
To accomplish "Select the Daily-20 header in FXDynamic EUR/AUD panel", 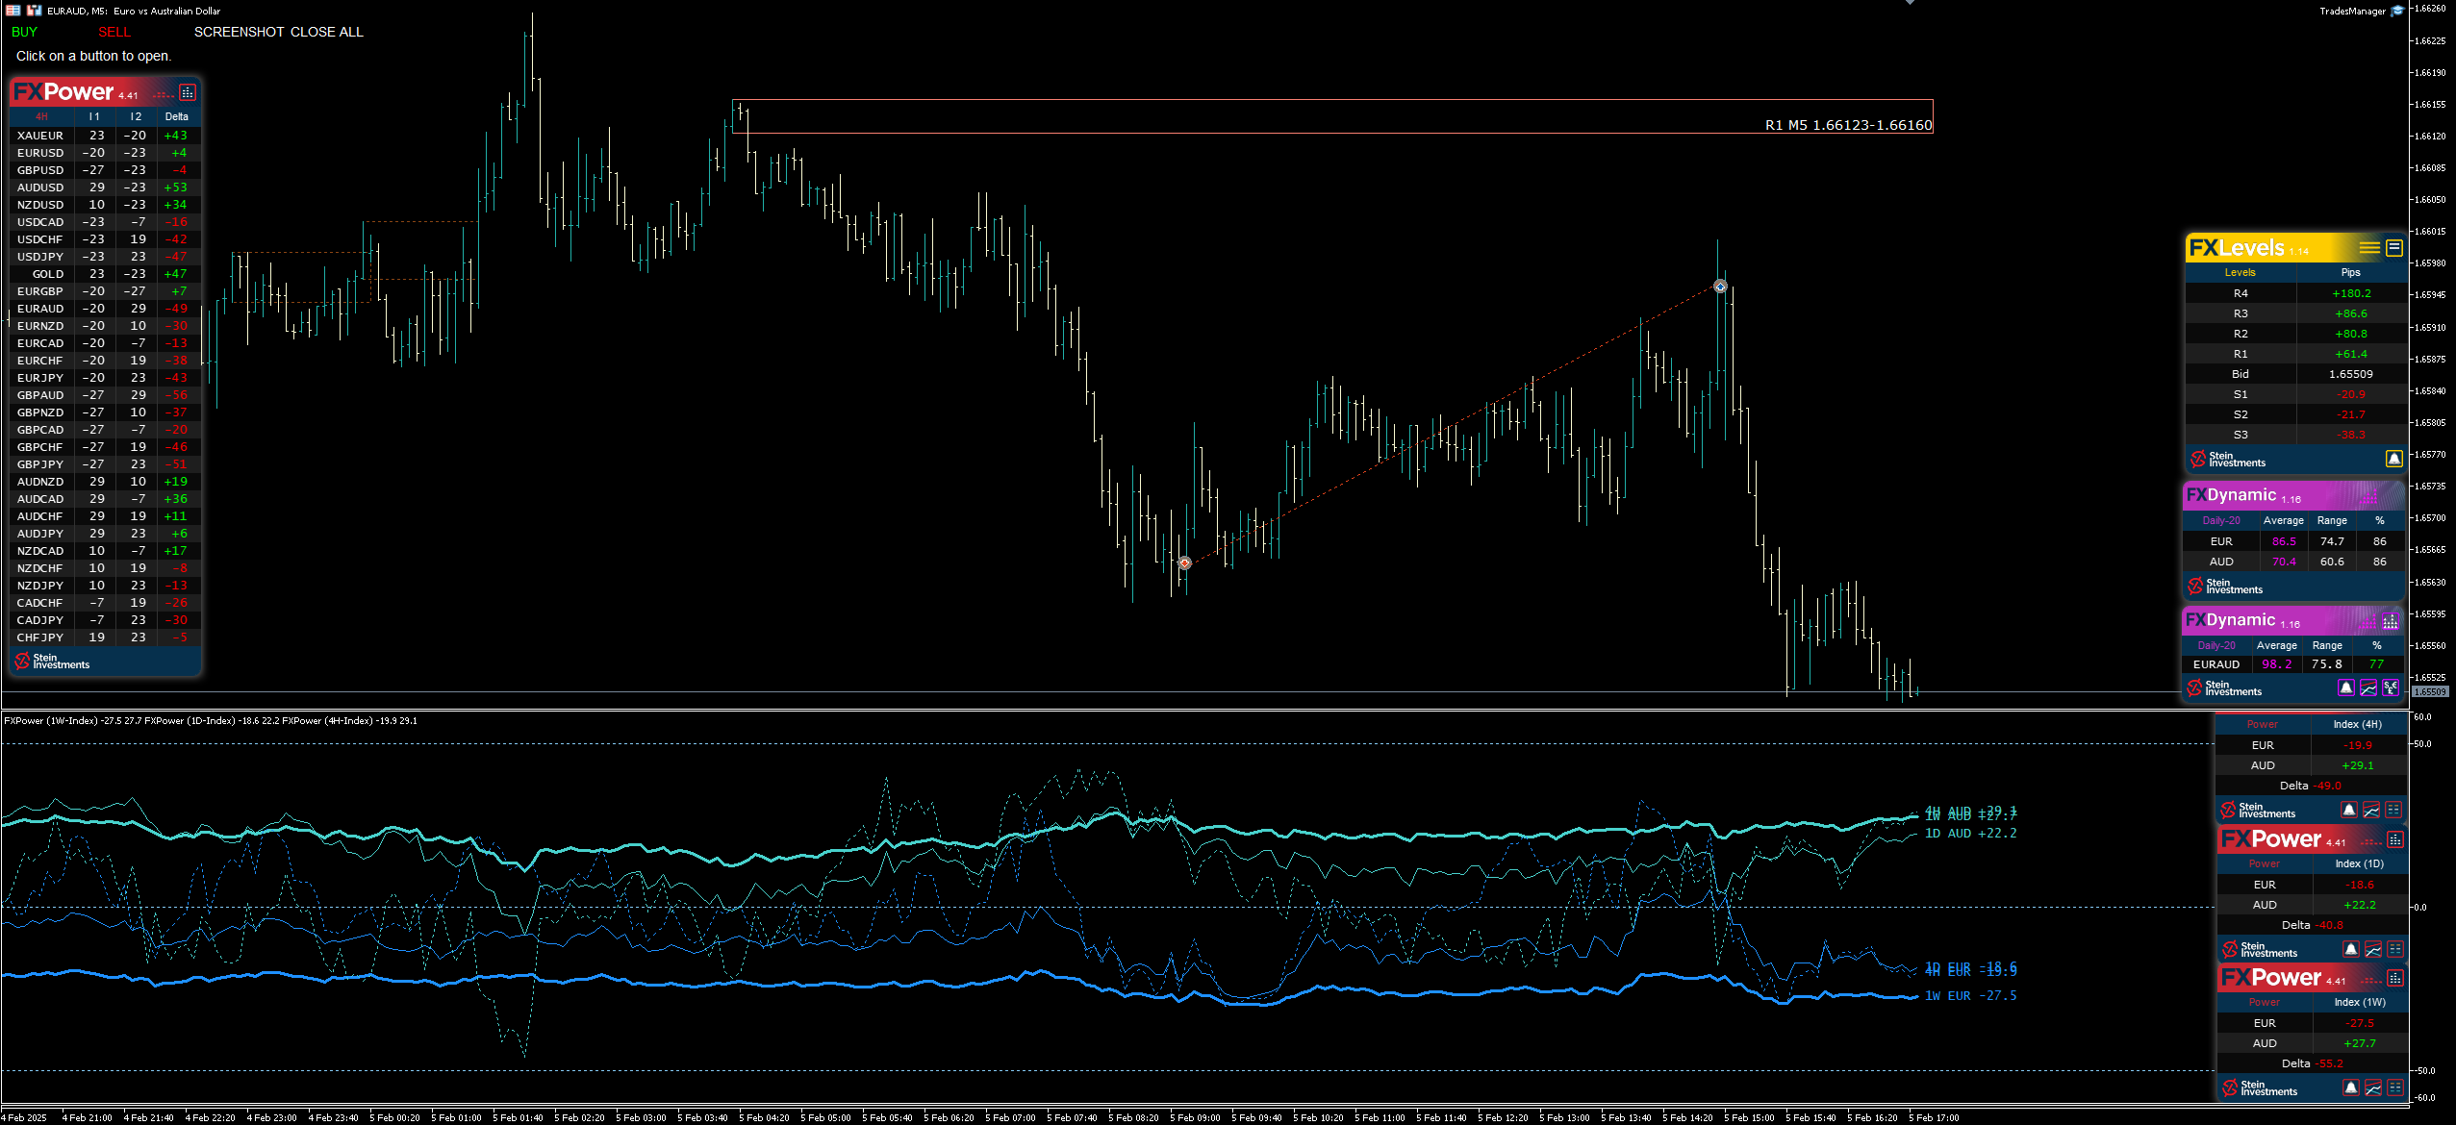I will click(x=2221, y=520).
